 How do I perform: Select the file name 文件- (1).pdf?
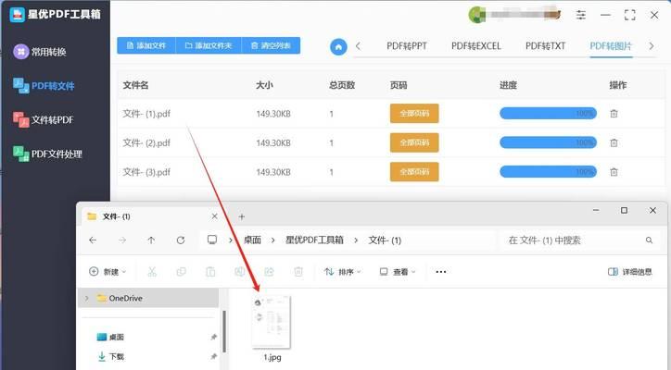[x=146, y=114]
